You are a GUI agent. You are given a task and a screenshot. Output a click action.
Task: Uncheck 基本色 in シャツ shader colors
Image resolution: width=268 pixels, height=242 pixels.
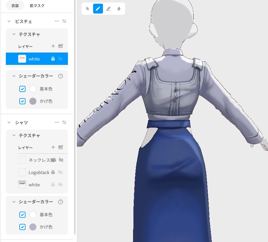pyautogui.click(x=22, y=215)
